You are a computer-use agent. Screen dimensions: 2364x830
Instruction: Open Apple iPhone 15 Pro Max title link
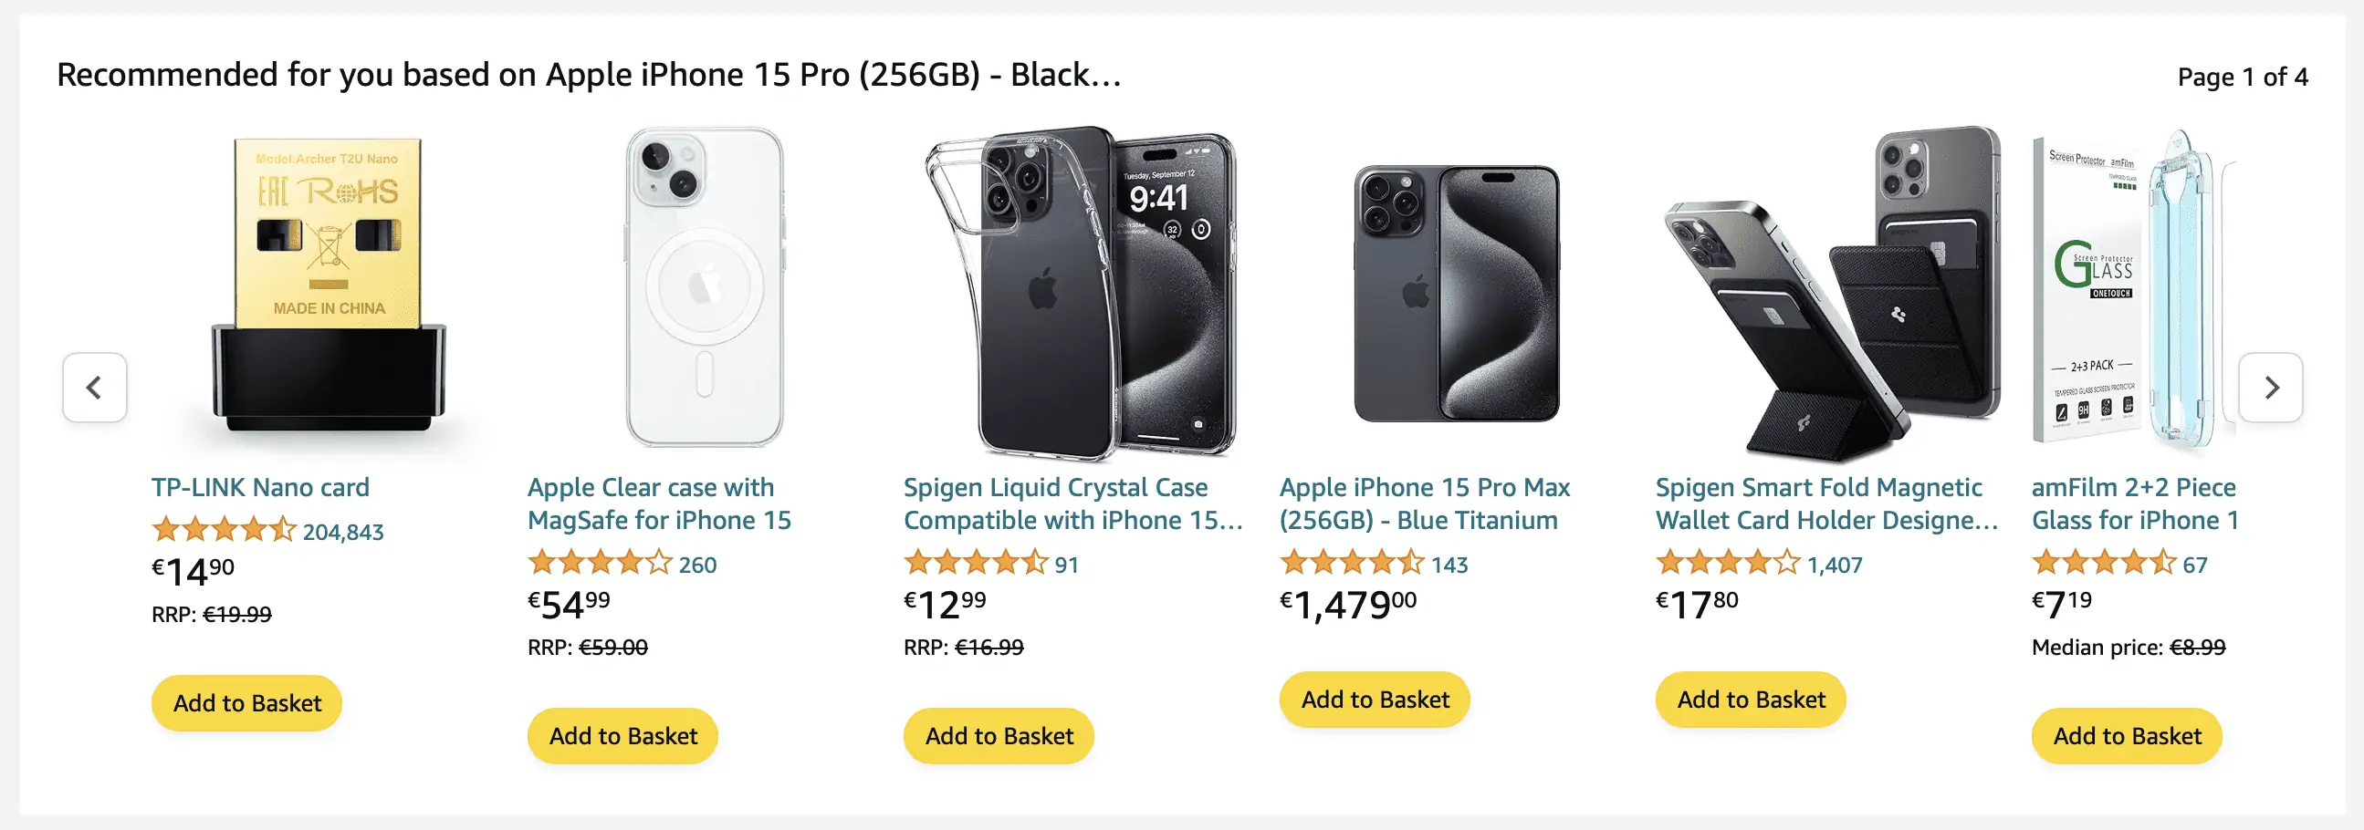(x=1424, y=503)
